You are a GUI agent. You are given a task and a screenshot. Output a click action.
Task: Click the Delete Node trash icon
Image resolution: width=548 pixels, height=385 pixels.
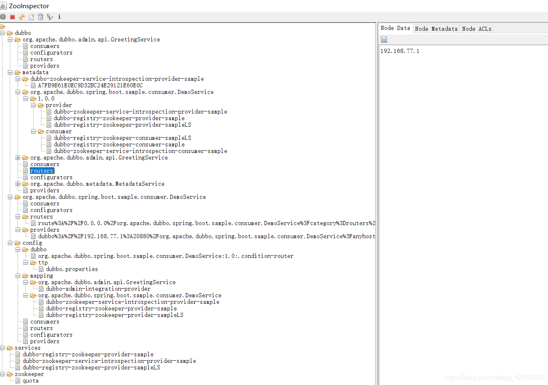(x=41, y=17)
